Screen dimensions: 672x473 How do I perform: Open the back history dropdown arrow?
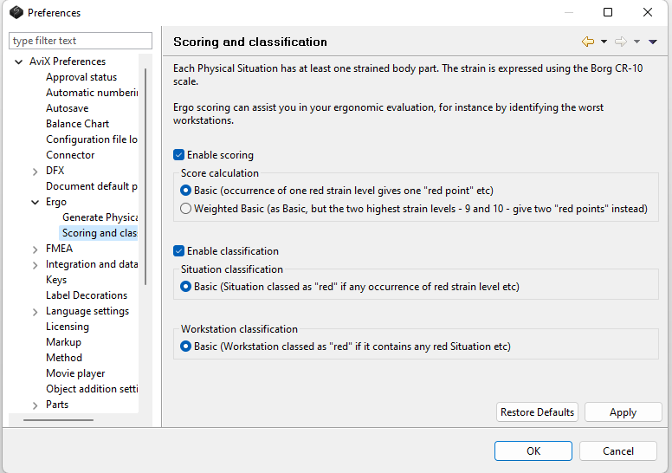[x=604, y=42]
